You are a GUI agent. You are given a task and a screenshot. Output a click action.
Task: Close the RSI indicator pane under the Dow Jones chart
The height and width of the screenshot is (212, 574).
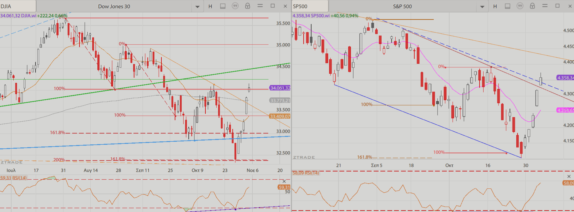284,181
